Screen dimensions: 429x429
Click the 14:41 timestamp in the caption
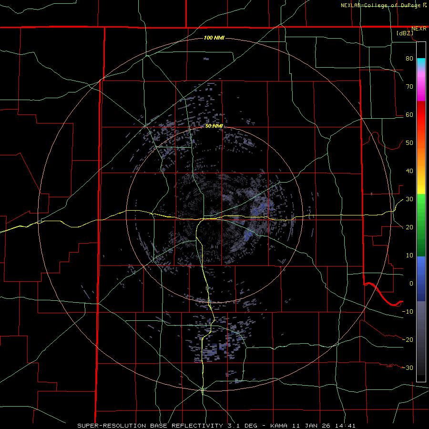(x=345, y=426)
